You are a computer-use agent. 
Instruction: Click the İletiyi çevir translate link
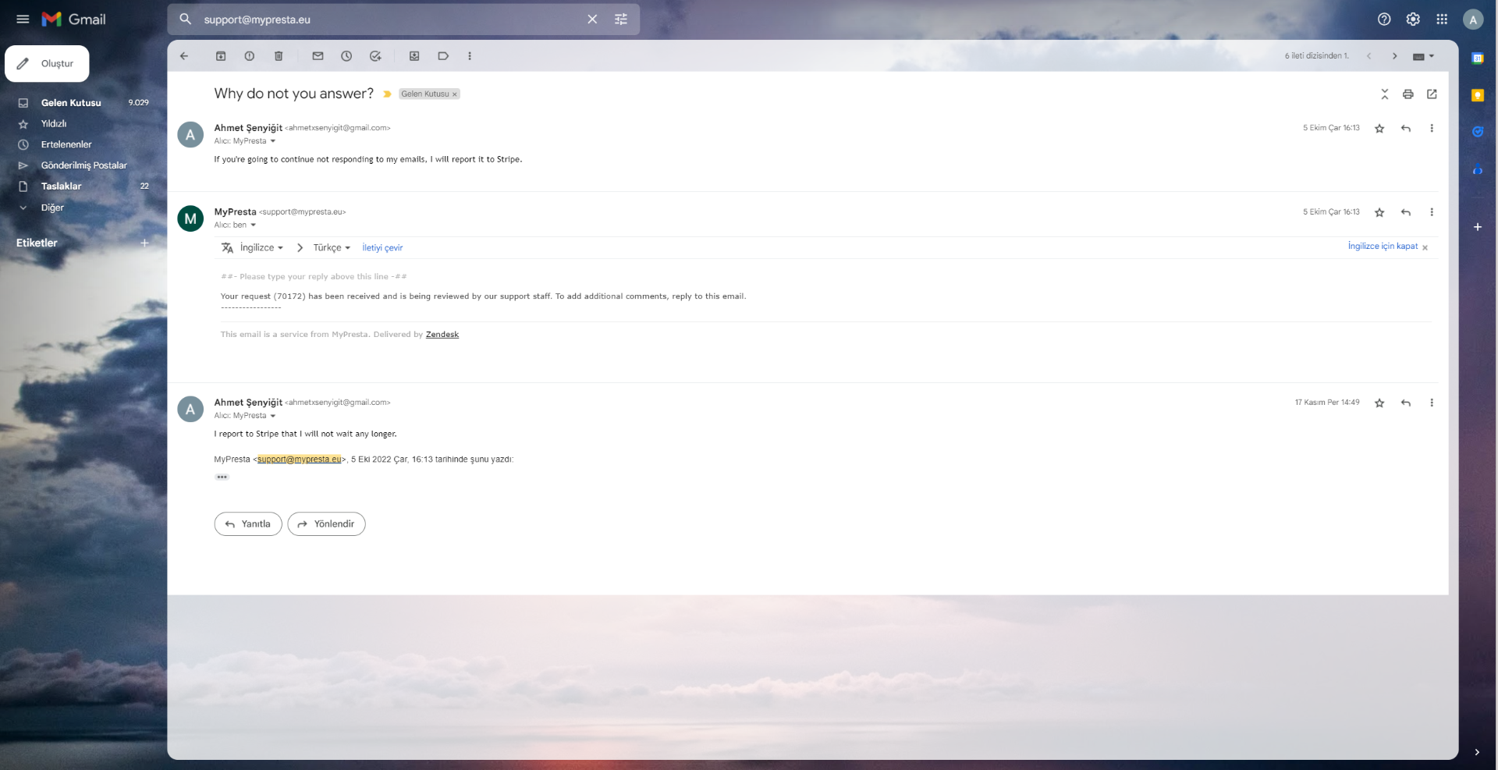(x=382, y=248)
